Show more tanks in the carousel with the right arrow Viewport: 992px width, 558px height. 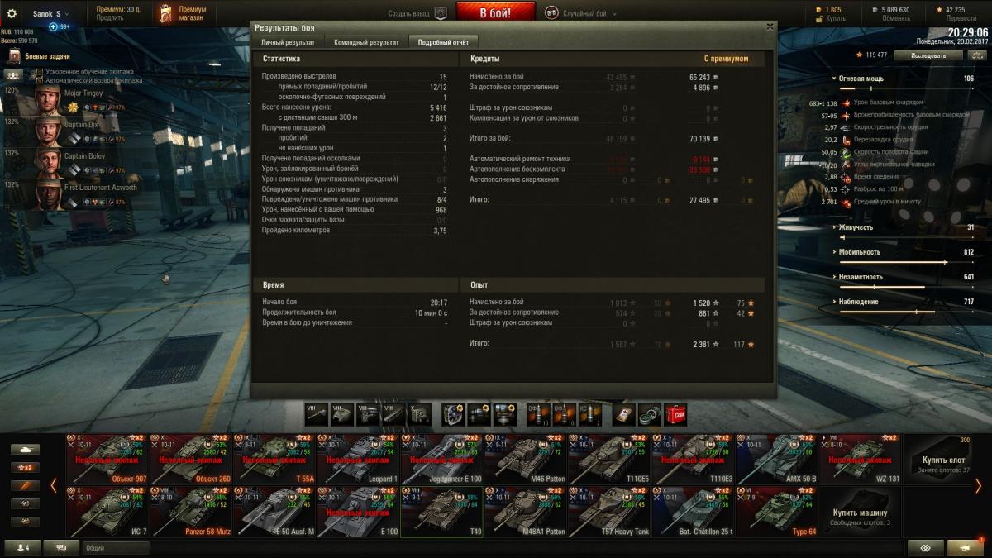pyautogui.click(x=979, y=485)
